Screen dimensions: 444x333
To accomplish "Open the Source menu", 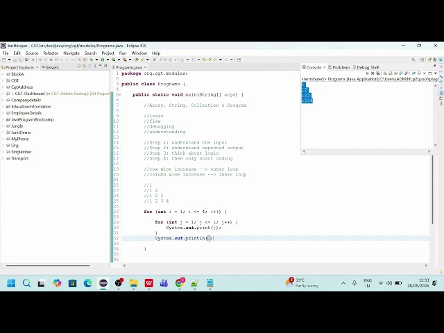I will [x=32, y=53].
